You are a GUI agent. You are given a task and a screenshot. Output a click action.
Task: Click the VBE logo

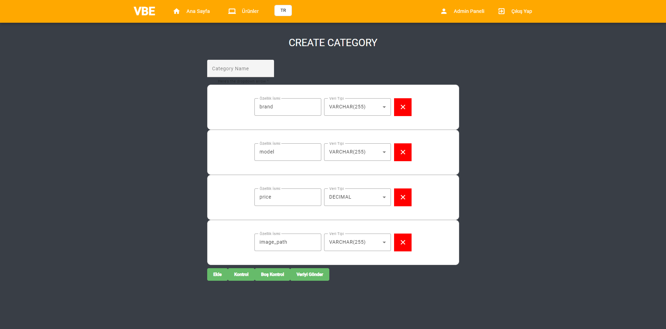pos(144,11)
